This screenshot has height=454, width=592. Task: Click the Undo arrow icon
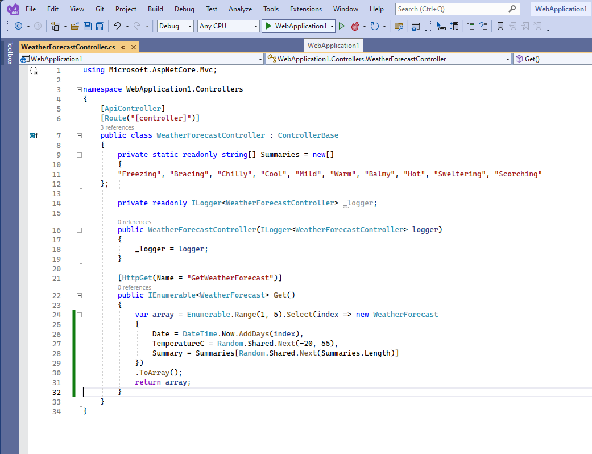(117, 26)
